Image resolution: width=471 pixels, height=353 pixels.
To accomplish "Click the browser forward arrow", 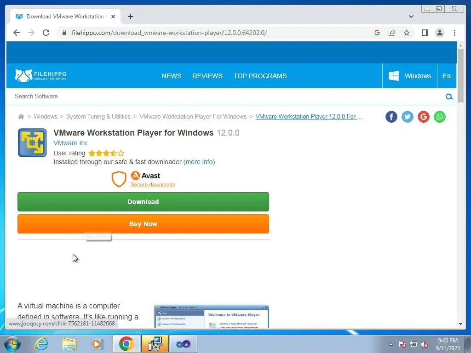I will tap(31, 33).
